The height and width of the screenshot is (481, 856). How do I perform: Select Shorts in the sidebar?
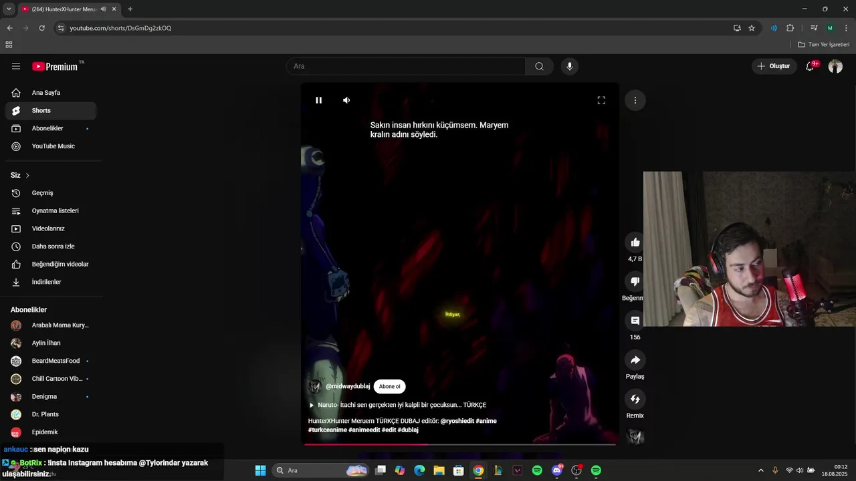point(51,110)
